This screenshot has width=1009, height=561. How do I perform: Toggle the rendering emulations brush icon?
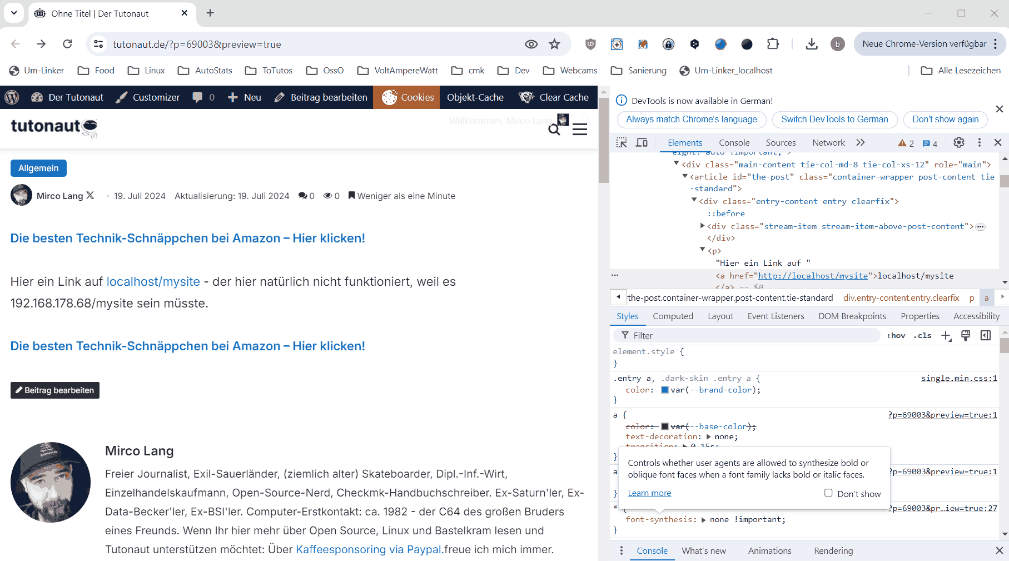coord(966,335)
